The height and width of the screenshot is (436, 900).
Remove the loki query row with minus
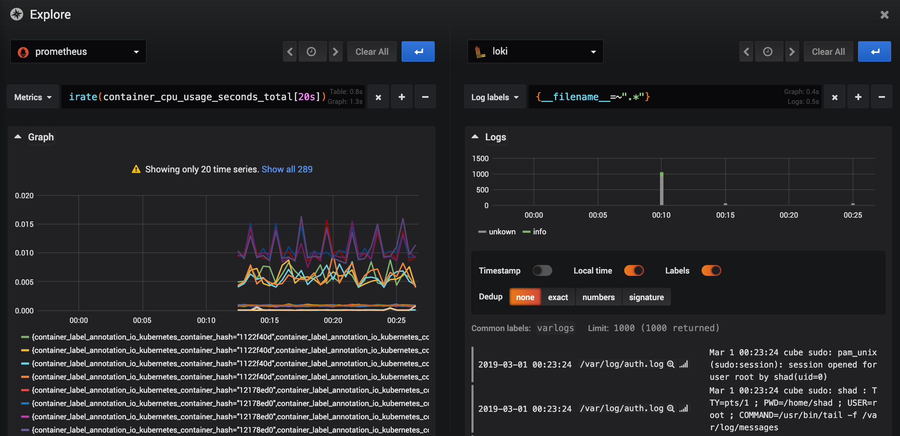tap(881, 97)
